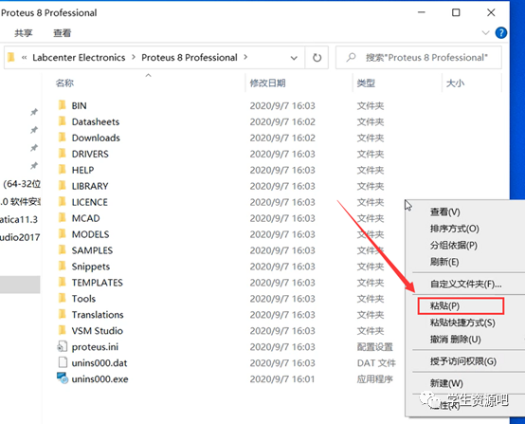This screenshot has height=424, width=525.
Task: Go to Labcenter Electronics breadcrumb
Action: (79, 58)
